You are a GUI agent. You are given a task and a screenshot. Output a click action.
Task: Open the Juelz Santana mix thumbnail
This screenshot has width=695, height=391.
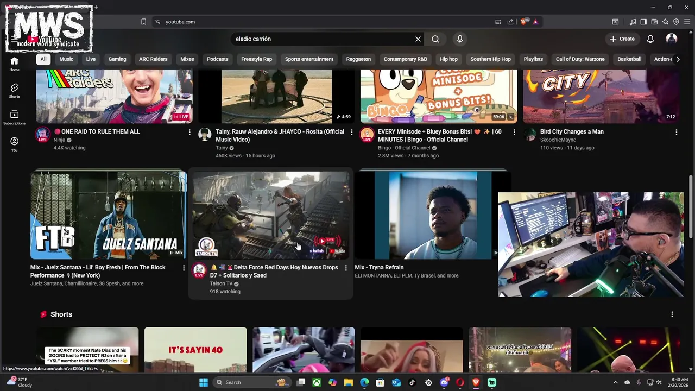[x=109, y=215]
